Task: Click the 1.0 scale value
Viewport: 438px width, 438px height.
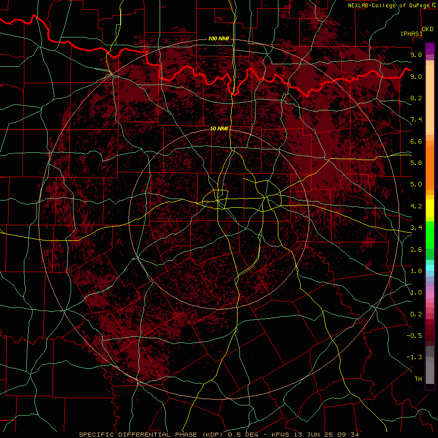Action: tap(416, 292)
